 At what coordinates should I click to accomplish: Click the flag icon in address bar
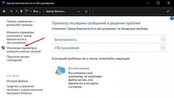point(27,11)
